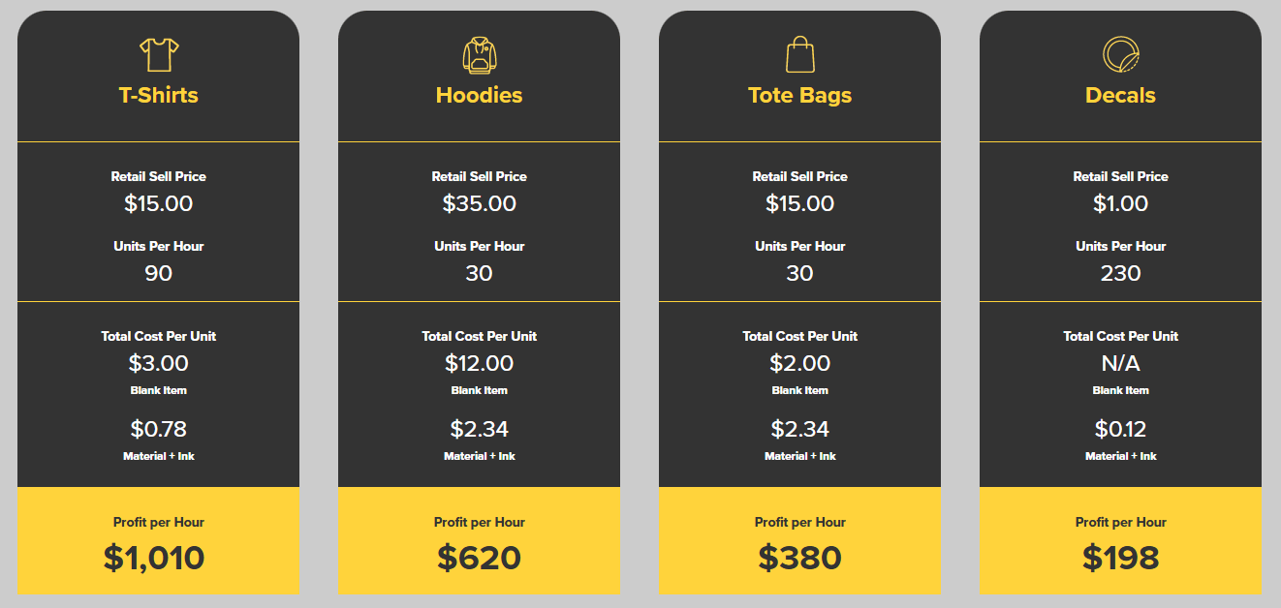
Task: Click the hoodie icon
Action: (480, 55)
